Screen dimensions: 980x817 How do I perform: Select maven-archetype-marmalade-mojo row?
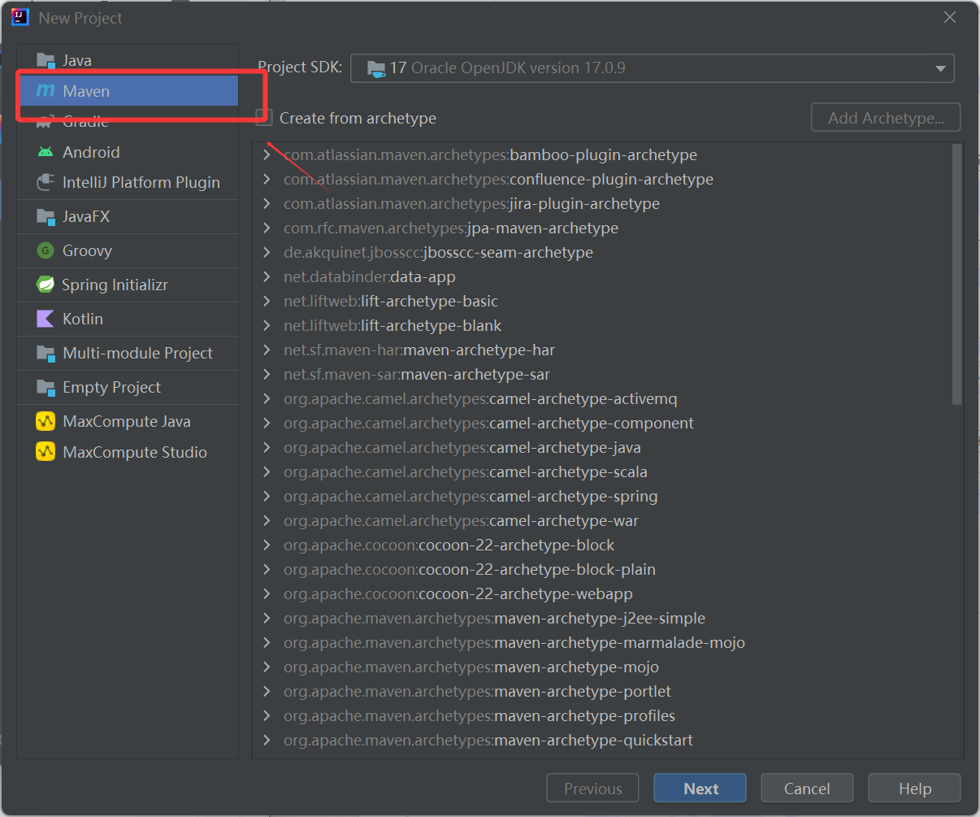click(601, 642)
